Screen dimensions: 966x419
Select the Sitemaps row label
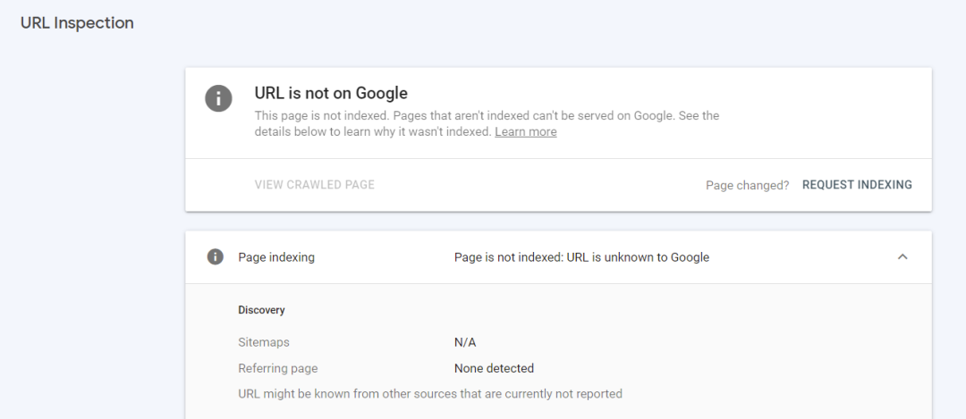(263, 342)
